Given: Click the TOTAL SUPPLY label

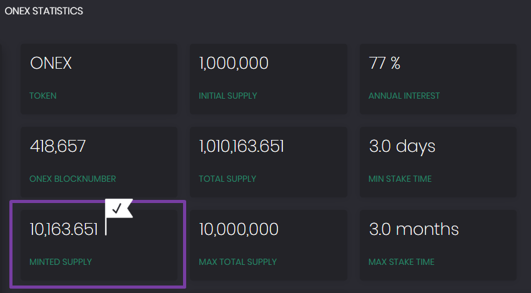Looking at the screenshot, I should click(227, 179).
